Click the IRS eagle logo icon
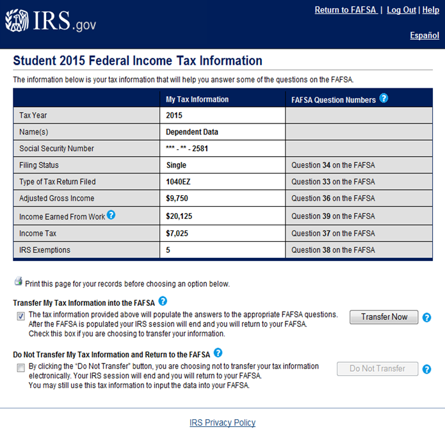This screenshot has width=445, height=432. point(17,20)
